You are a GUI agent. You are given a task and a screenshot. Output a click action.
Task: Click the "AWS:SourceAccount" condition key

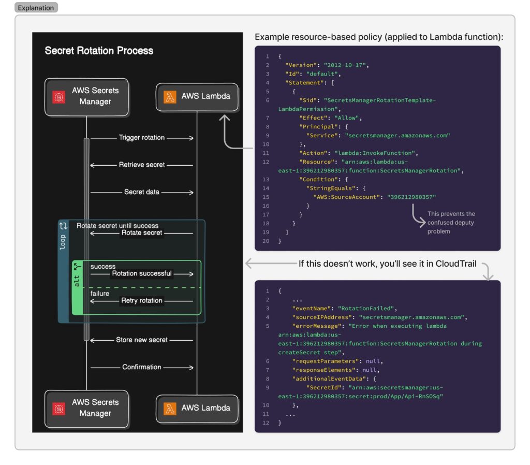coord(346,197)
